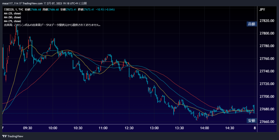Screen dimensions: 279x140
Task: Click the 10:00 time axis label
Action: point(53,128)
